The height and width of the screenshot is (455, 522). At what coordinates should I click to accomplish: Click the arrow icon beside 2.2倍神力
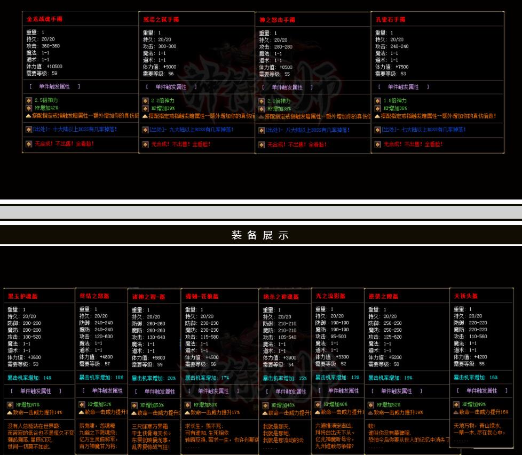pyautogui.click(x=145, y=101)
